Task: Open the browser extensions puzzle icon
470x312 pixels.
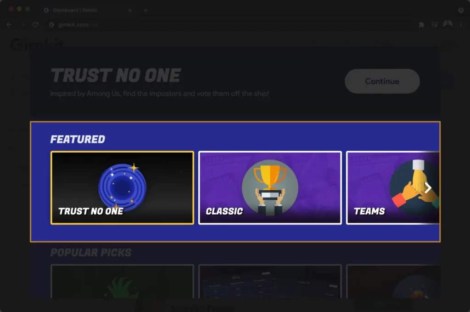Action: [421, 25]
